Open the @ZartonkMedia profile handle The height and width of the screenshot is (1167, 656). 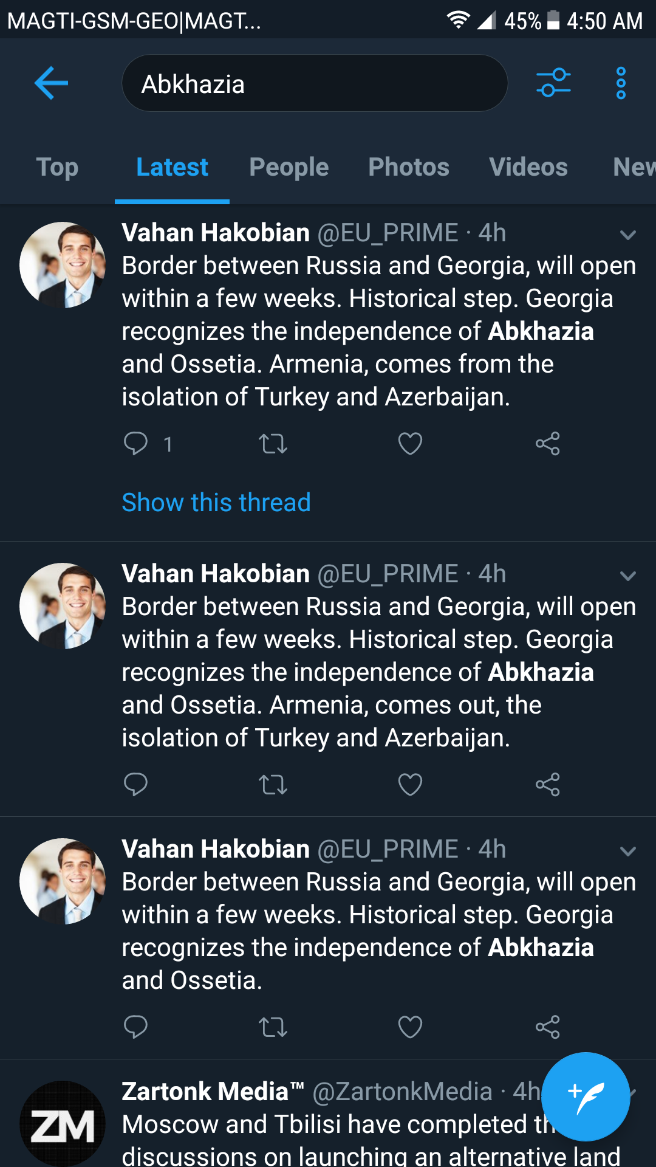click(402, 1092)
